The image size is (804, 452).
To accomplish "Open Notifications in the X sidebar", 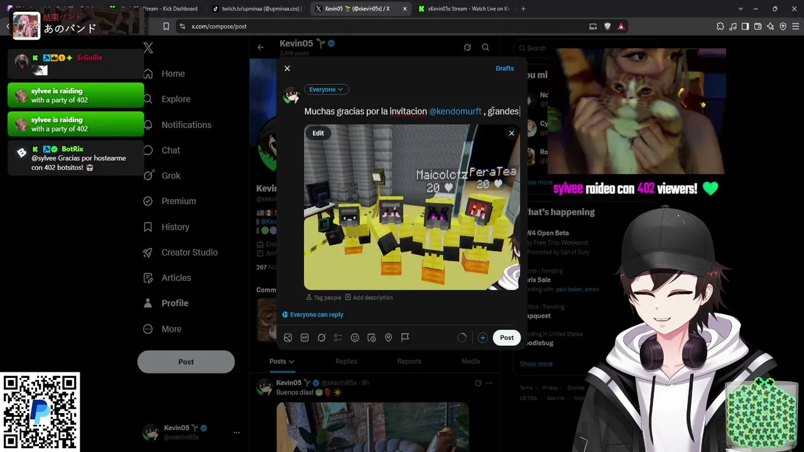I will (x=178, y=125).
